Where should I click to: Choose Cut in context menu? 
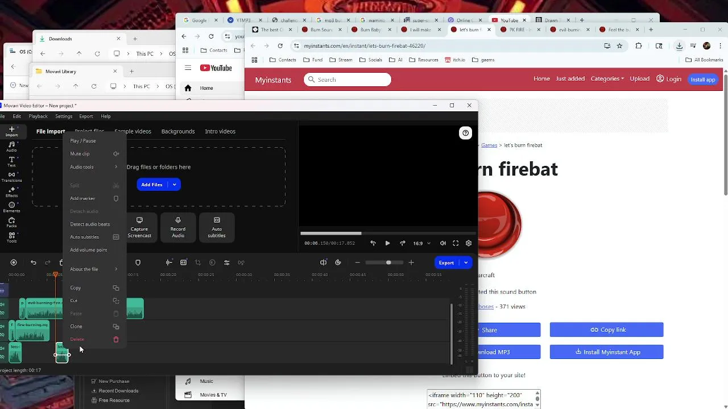[94, 301]
